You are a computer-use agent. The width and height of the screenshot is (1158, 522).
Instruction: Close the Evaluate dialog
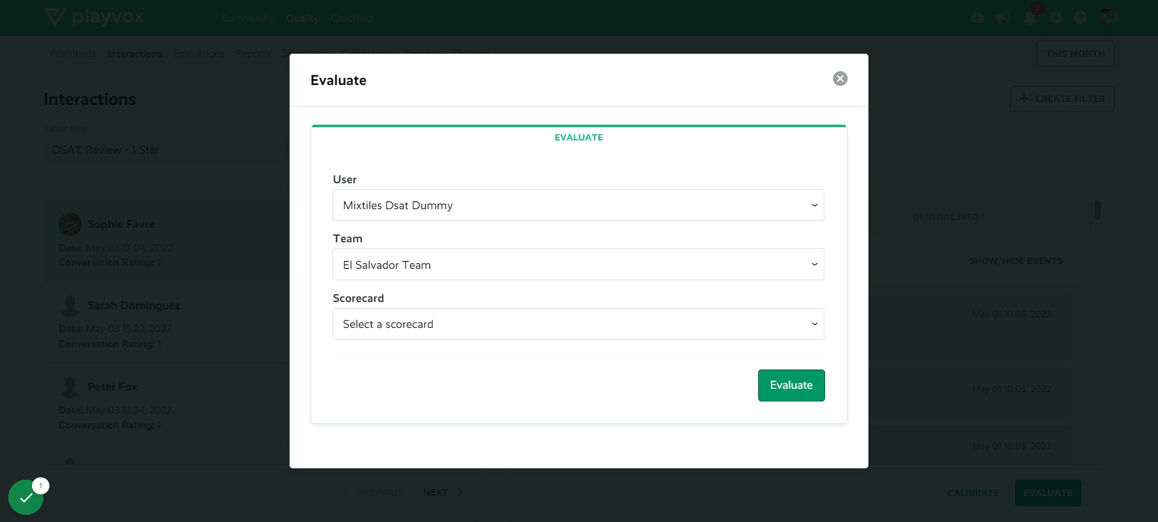[x=840, y=79]
